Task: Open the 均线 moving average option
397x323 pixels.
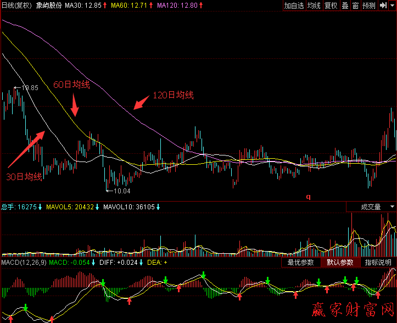Action: (x=314, y=5)
